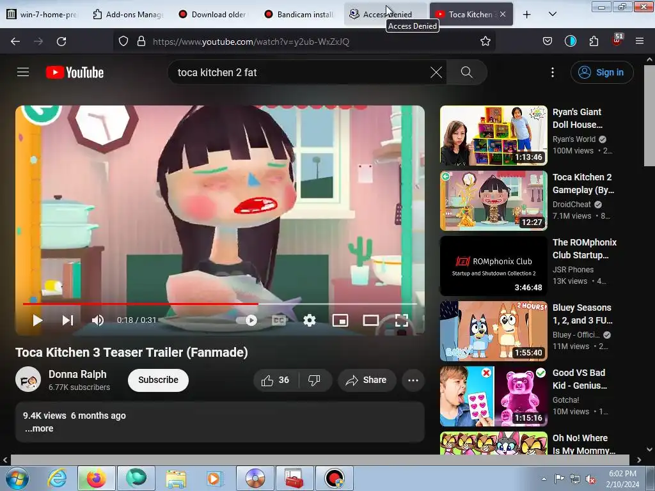Bookmark this page with the star
Screen dimensions: 655x491
(485, 41)
